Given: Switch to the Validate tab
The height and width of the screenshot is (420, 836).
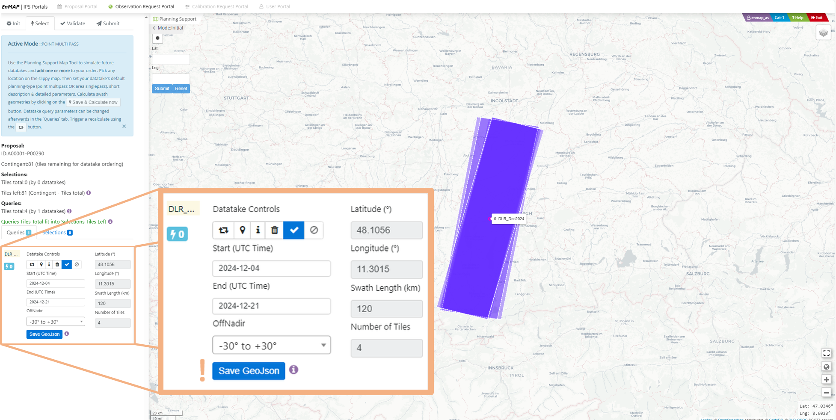Looking at the screenshot, I should click(73, 24).
